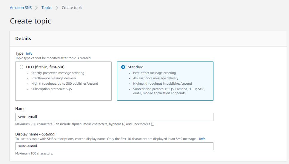The width and height of the screenshot is (289, 164).
Task: Click the Create topic page heading
Action: pos(30,21)
